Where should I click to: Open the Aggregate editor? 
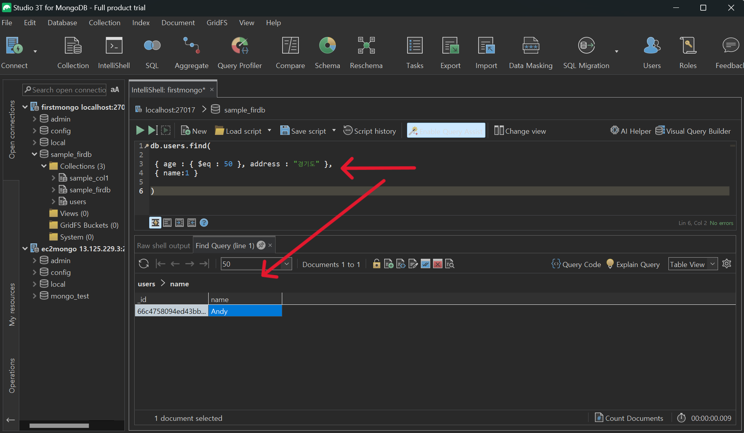point(191,53)
